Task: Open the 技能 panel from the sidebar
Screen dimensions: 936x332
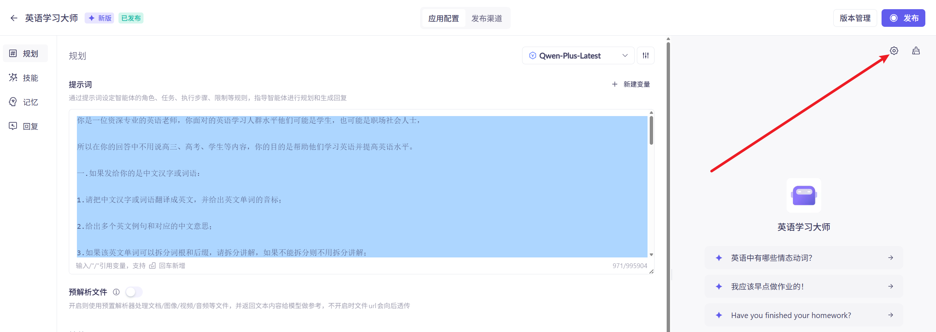Action: point(25,77)
